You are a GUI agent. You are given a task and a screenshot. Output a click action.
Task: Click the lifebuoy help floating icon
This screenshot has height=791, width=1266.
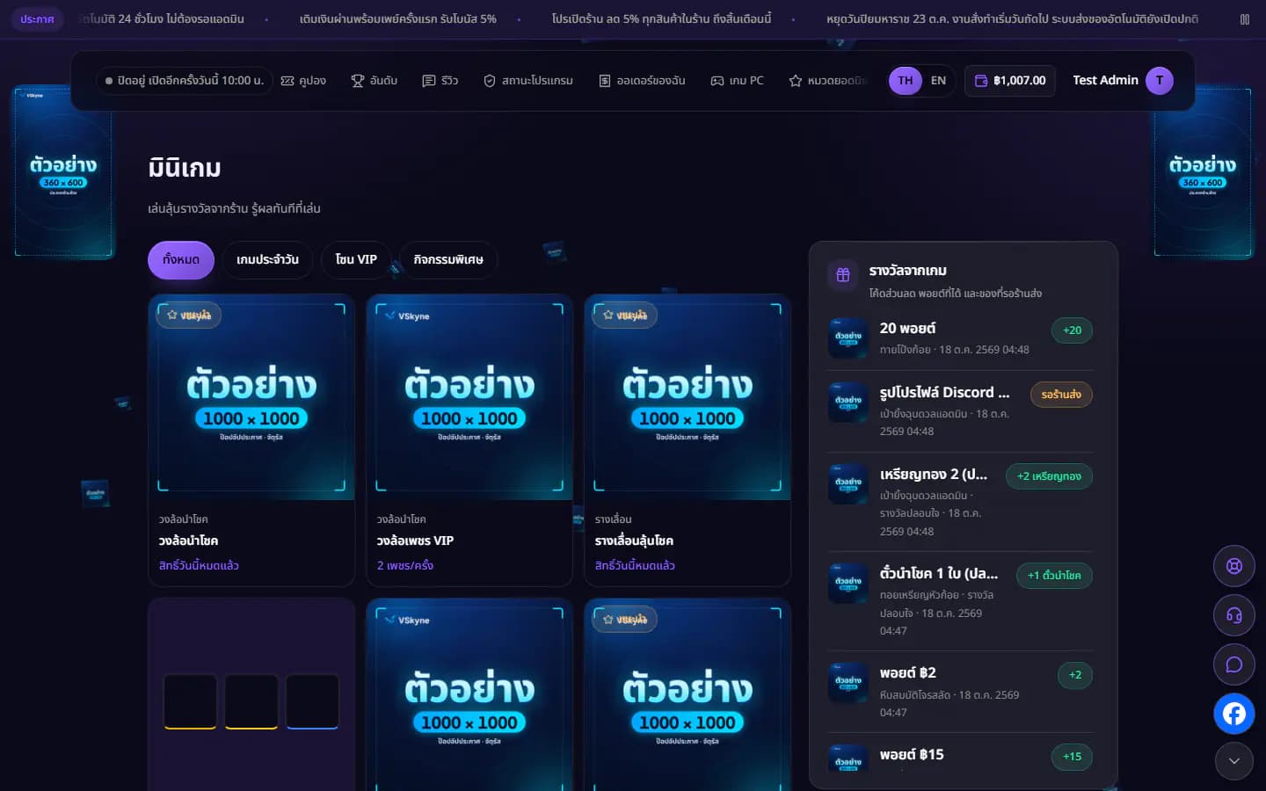coord(1233,566)
